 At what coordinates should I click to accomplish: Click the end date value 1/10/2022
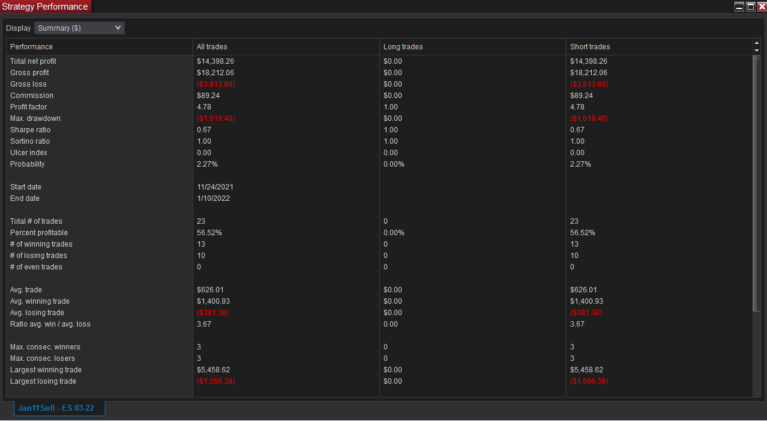pyautogui.click(x=213, y=198)
